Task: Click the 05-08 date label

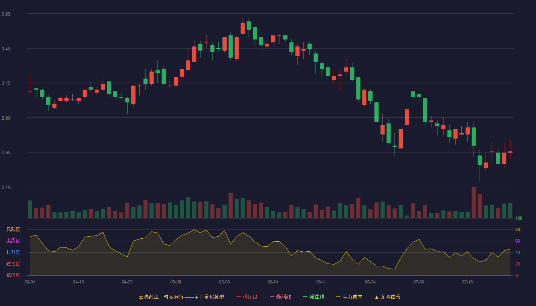Action: click(176, 282)
